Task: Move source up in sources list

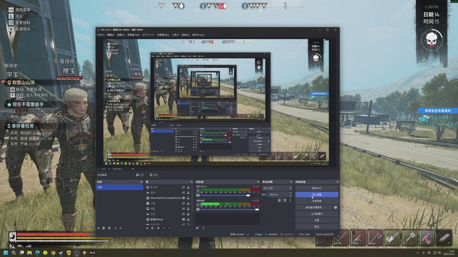Action: coord(164,228)
